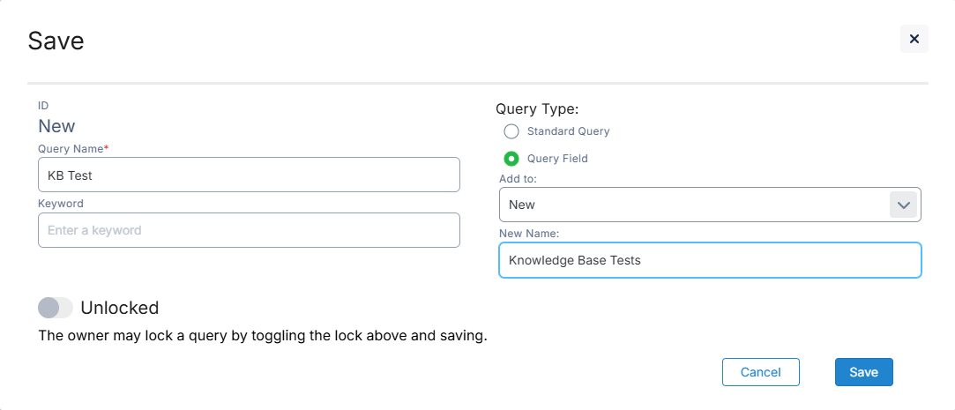Close the Save dialog with the X icon
Viewport: 955px width, 410px height.
point(914,39)
